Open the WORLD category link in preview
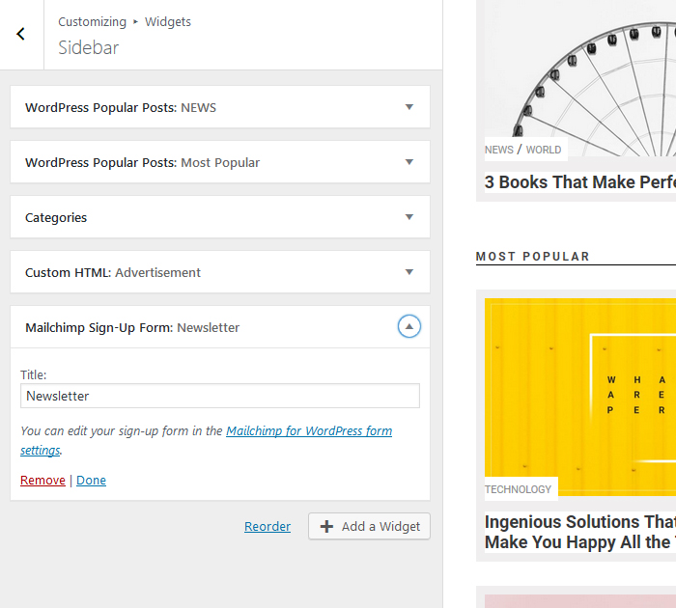The image size is (676, 608). [543, 150]
